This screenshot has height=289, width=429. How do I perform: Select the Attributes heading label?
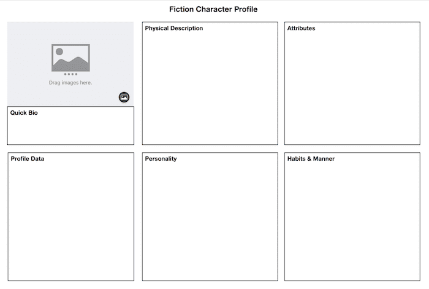pyautogui.click(x=302, y=28)
